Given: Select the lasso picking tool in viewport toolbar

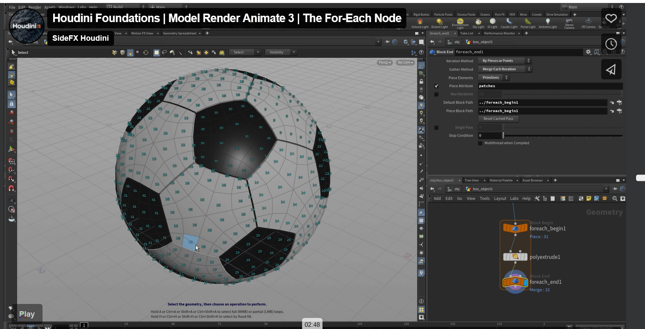Looking at the screenshot, I should (x=164, y=52).
